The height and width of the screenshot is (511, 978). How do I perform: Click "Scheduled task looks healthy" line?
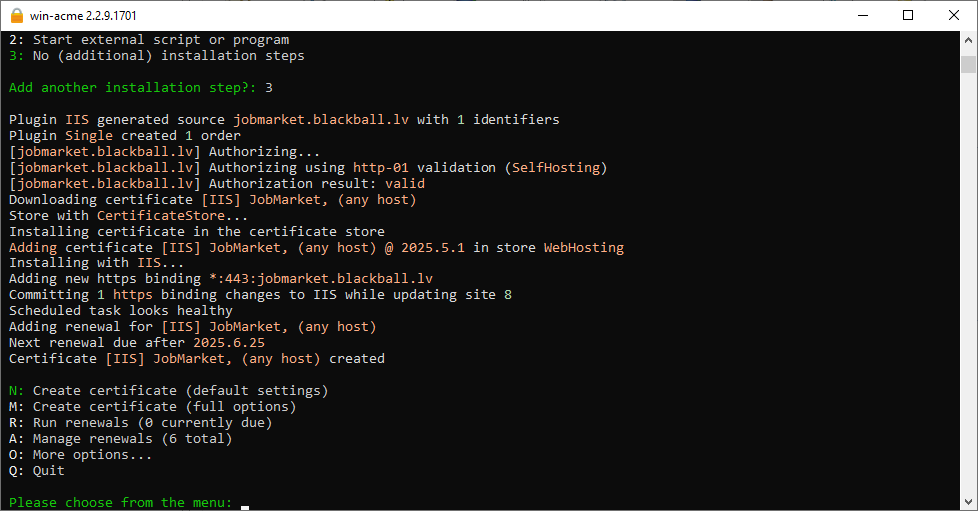(121, 311)
